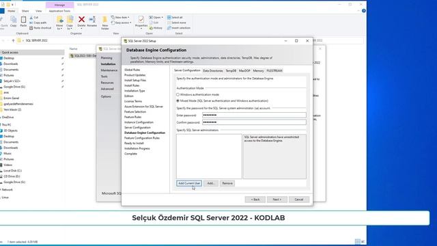Select This PC in Explorer navigation pane

click(x=6, y=124)
